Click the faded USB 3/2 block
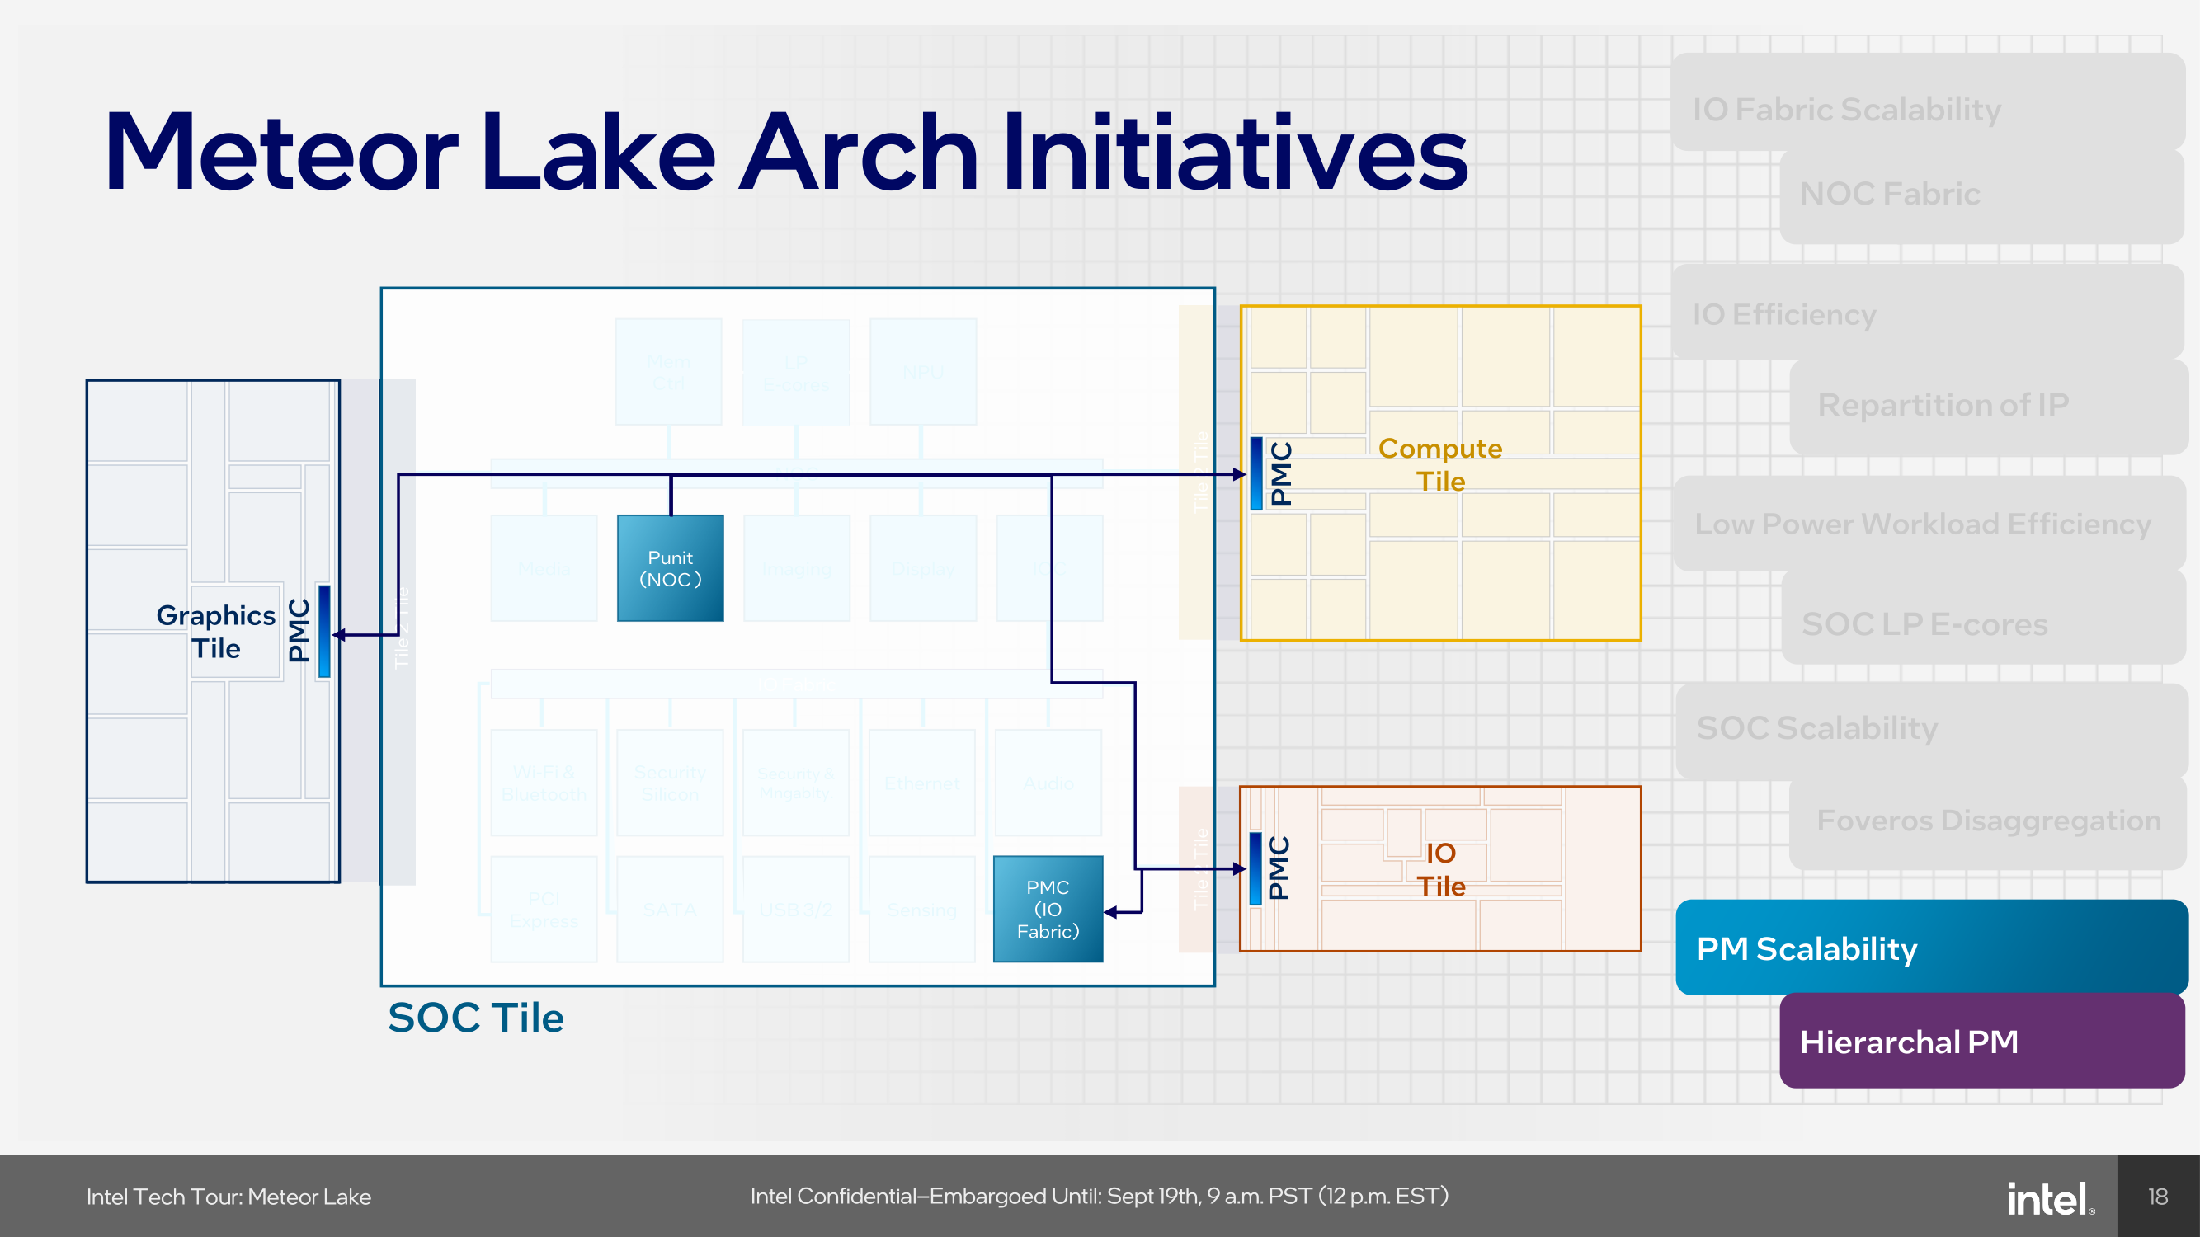Screen dimensions: 2200x1237 [796, 909]
